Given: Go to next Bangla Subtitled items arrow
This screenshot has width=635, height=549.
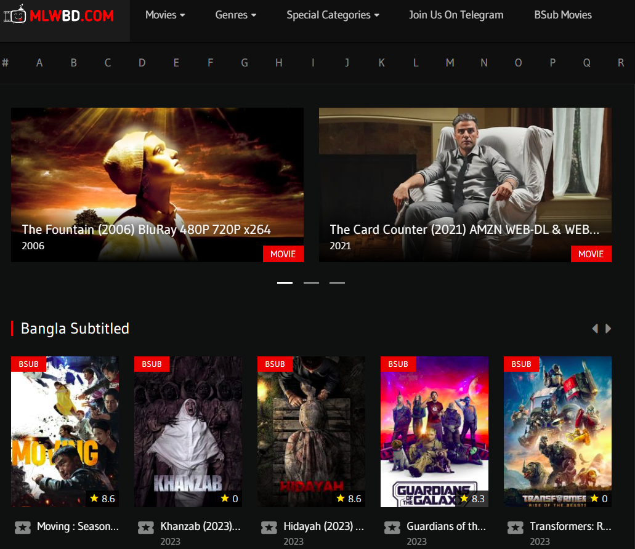Looking at the screenshot, I should point(608,329).
